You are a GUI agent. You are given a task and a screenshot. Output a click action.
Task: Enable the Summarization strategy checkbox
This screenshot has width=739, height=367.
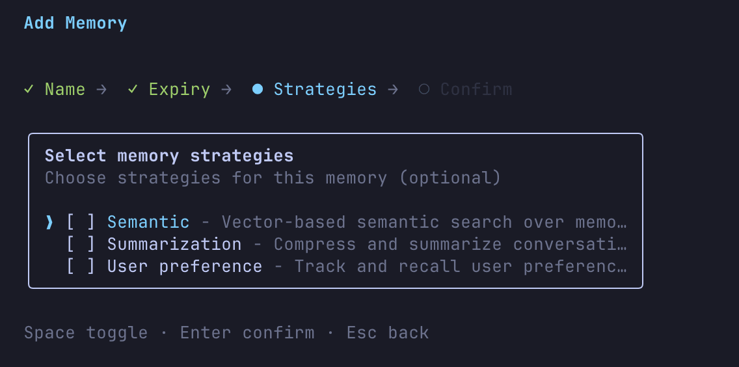point(81,245)
